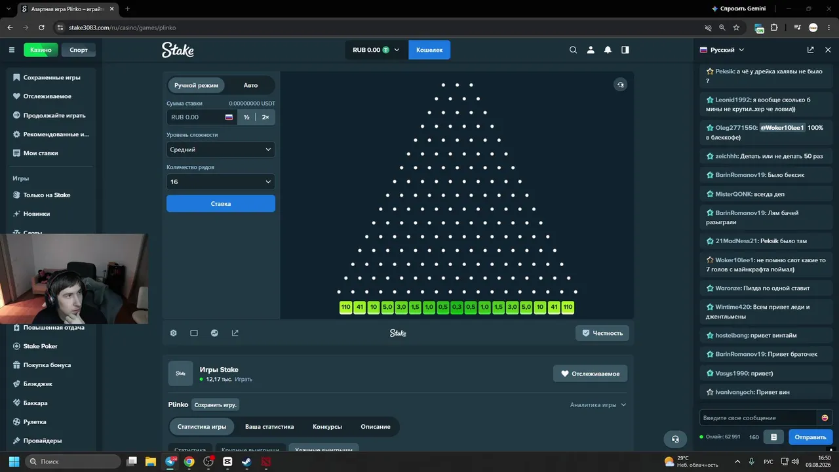Image resolution: width=839 pixels, height=472 pixels.
Task: Open Отслеживаемое in left sidebar
Action: coord(51,96)
